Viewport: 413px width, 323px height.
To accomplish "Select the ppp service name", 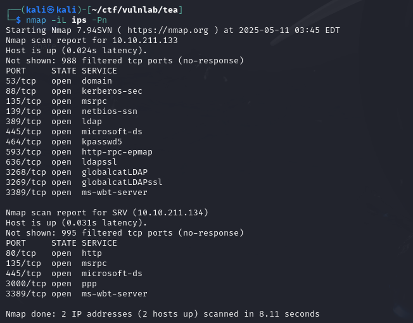I will click(x=89, y=284).
